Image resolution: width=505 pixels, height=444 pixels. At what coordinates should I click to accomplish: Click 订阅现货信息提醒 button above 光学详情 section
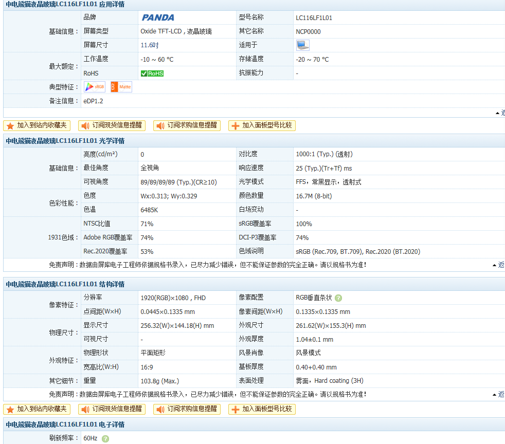[x=112, y=125]
